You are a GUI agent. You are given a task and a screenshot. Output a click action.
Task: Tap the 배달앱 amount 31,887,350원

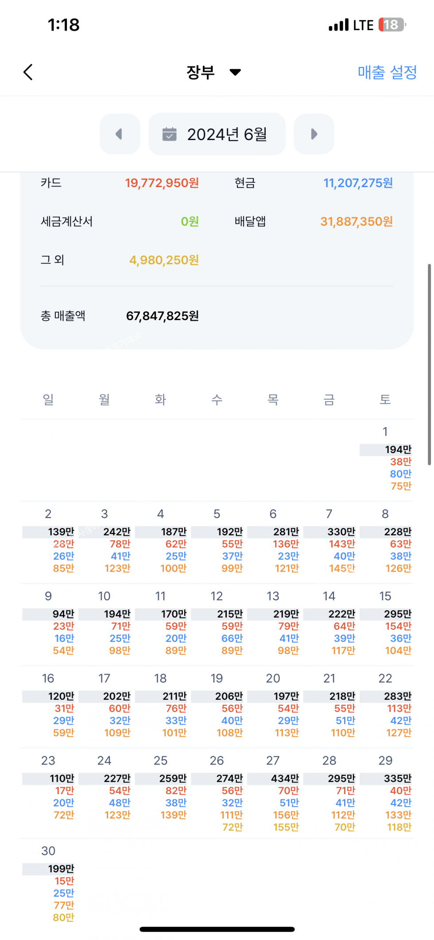tap(356, 222)
